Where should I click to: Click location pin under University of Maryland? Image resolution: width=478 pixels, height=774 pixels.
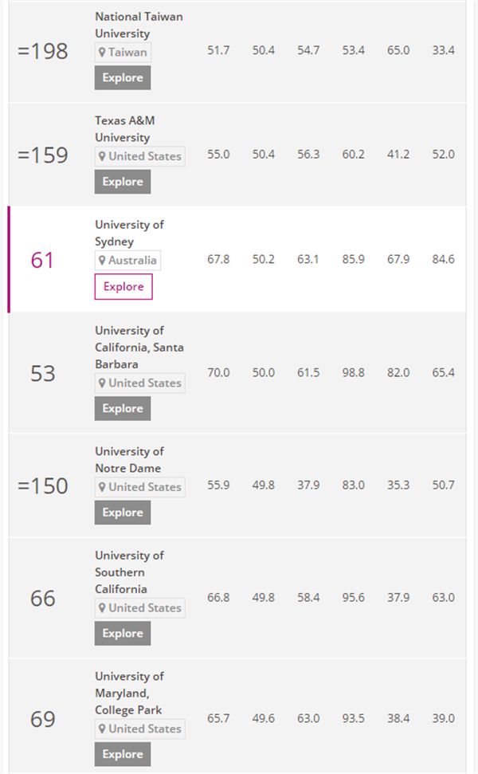click(102, 729)
